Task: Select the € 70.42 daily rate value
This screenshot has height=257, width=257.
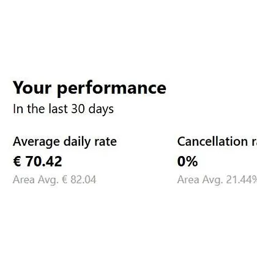Action: 37,162
